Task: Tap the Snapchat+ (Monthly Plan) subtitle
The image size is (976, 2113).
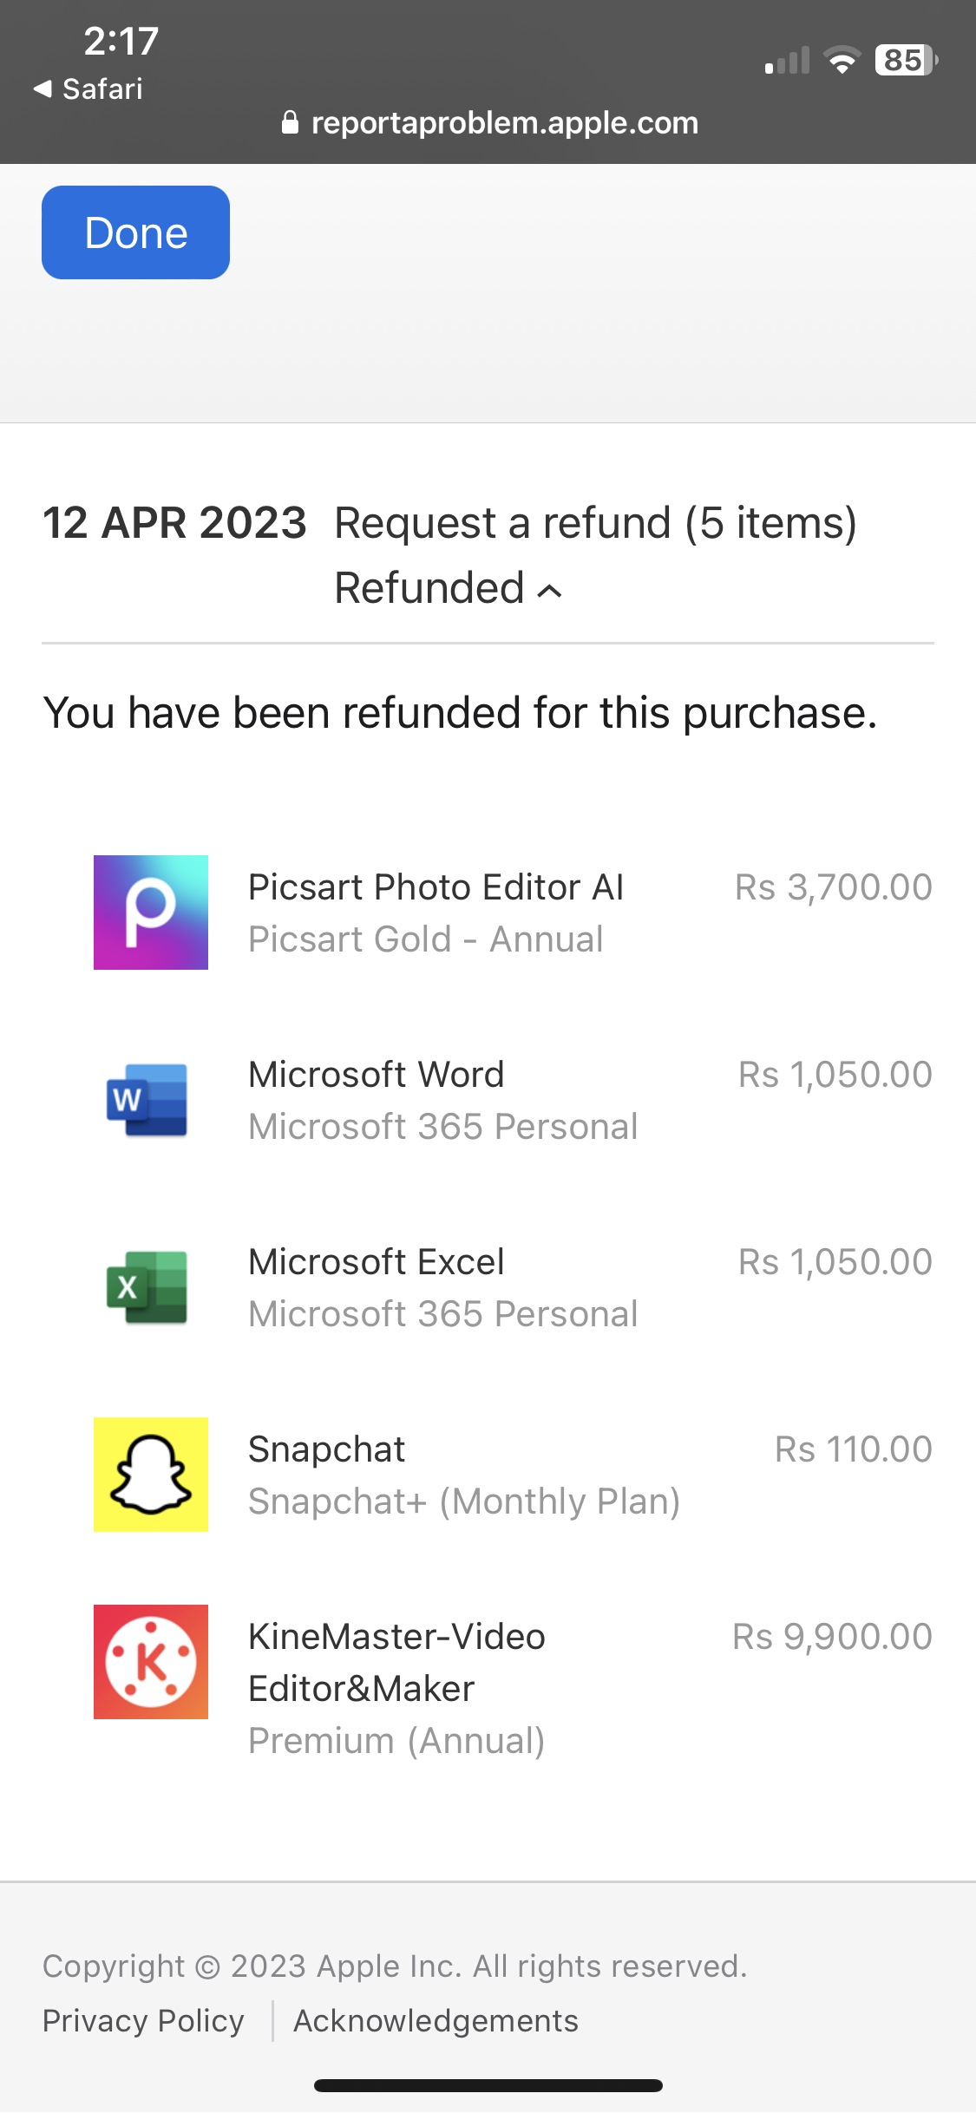Action: [x=464, y=1501]
